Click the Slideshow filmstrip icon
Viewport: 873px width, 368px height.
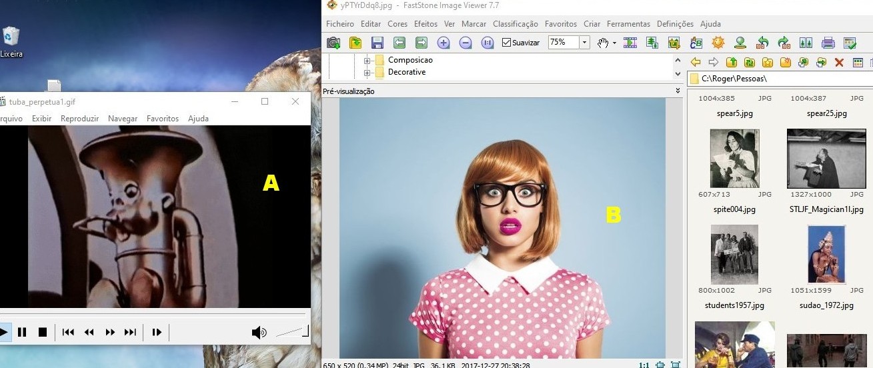click(630, 43)
